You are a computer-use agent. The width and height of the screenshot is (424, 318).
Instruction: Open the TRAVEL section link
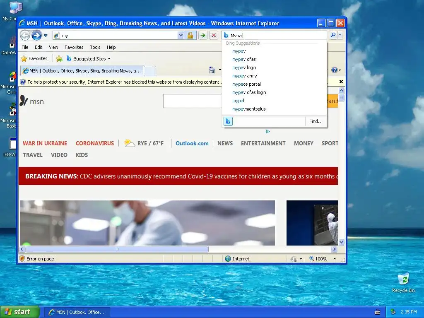point(32,155)
